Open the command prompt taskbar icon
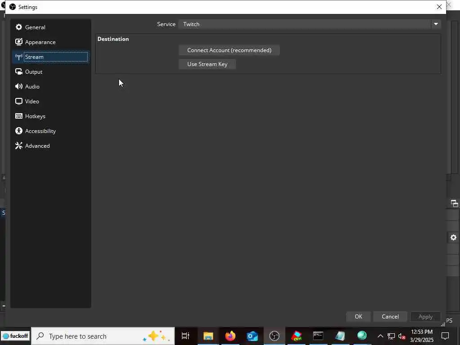The image size is (460, 345). 318,336
